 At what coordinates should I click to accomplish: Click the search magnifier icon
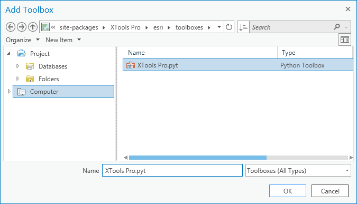click(337, 27)
